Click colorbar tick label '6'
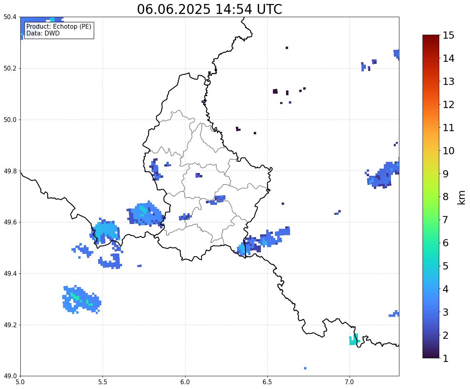Viewport: 470px width, 389px height. [x=445, y=243]
